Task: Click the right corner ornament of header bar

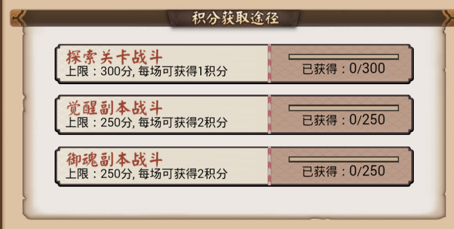Action: [x=447, y=18]
